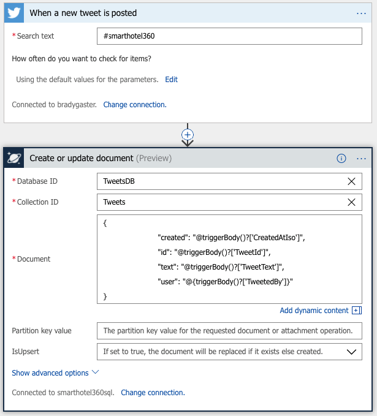Screen dimensions: 377x416
Task: Click the Add dynamic content link
Action: (x=314, y=311)
